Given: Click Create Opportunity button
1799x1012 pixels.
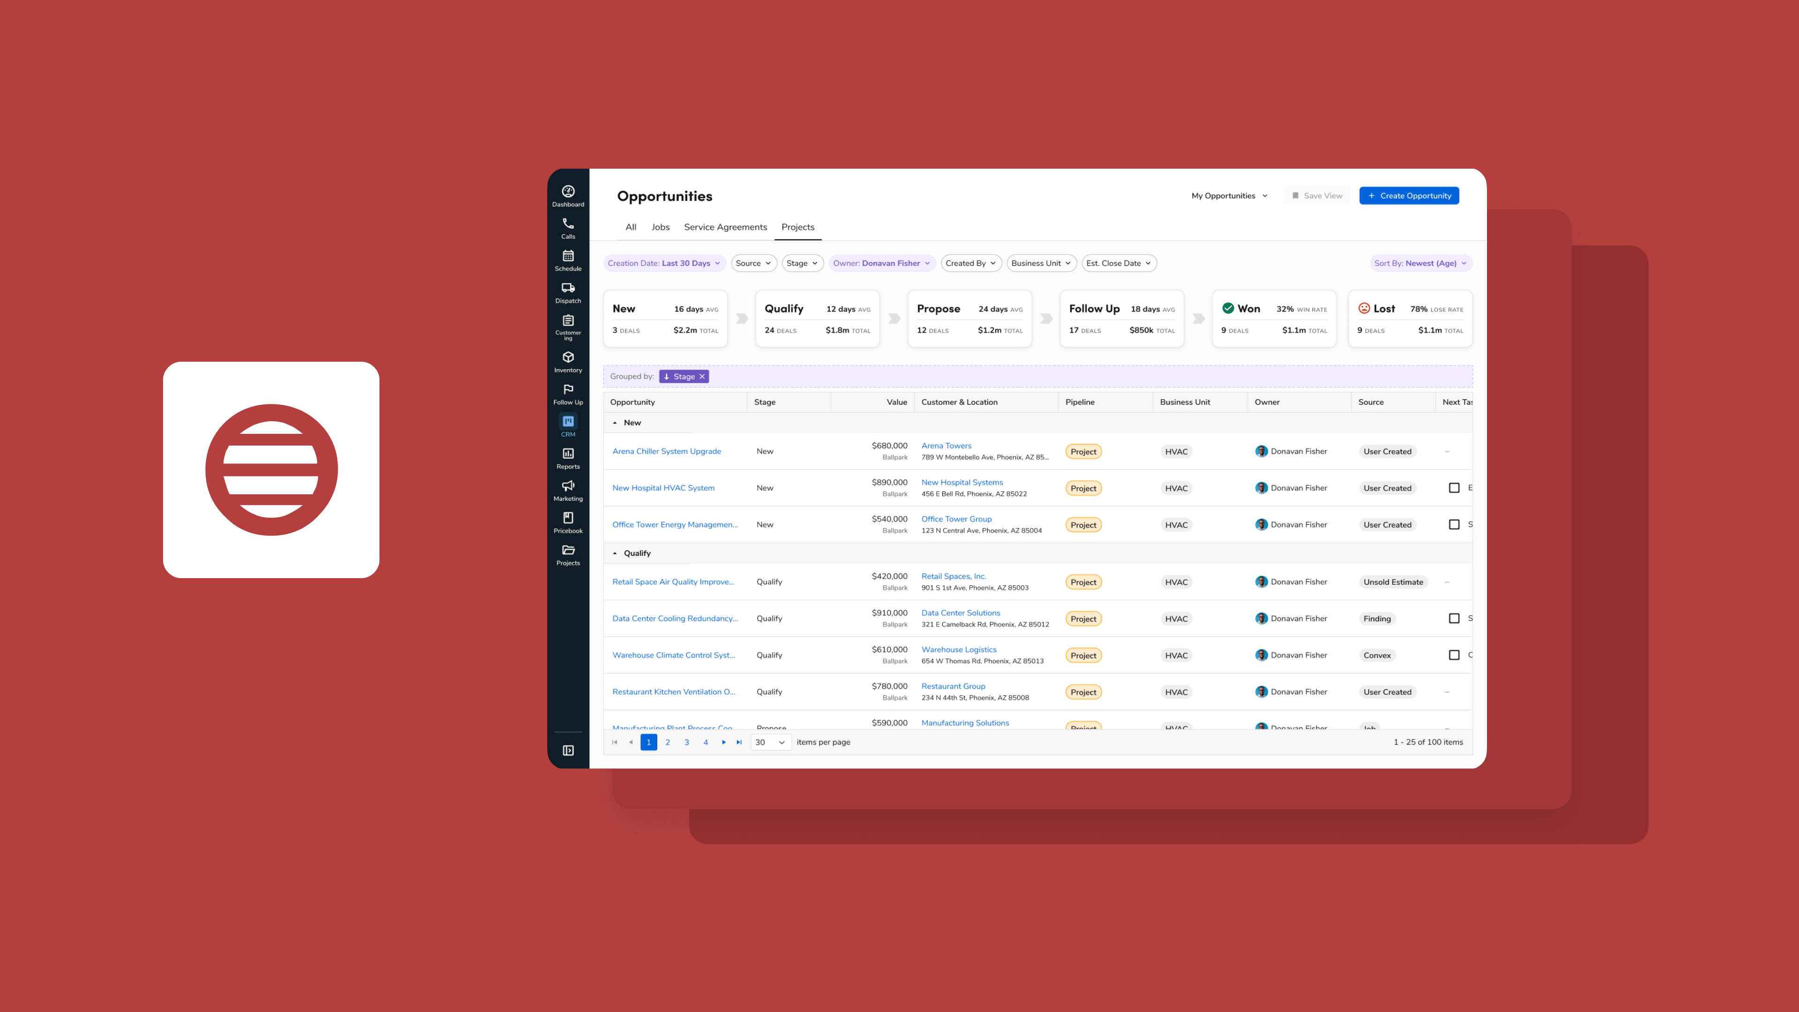Looking at the screenshot, I should [x=1409, y=195].
